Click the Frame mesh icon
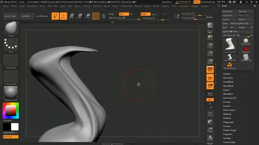 click(210, 114)
